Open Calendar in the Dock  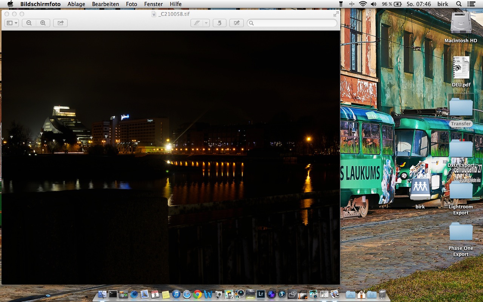pos(155,294)
